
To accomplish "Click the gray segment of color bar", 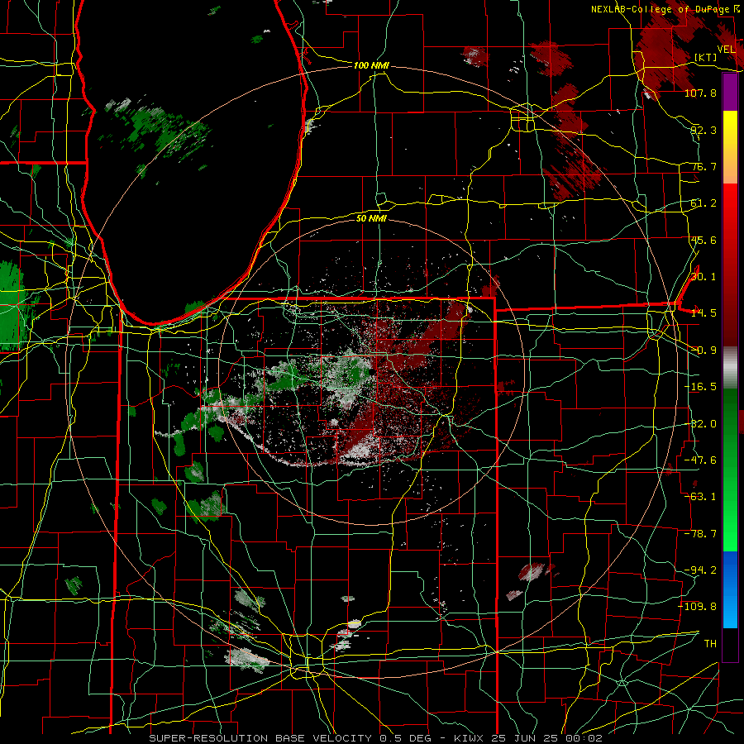I will pos(730,368).
